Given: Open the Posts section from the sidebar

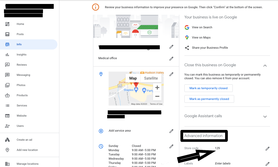Looking at the screenshot, I should pyautogui.click(x=20, y=34).
